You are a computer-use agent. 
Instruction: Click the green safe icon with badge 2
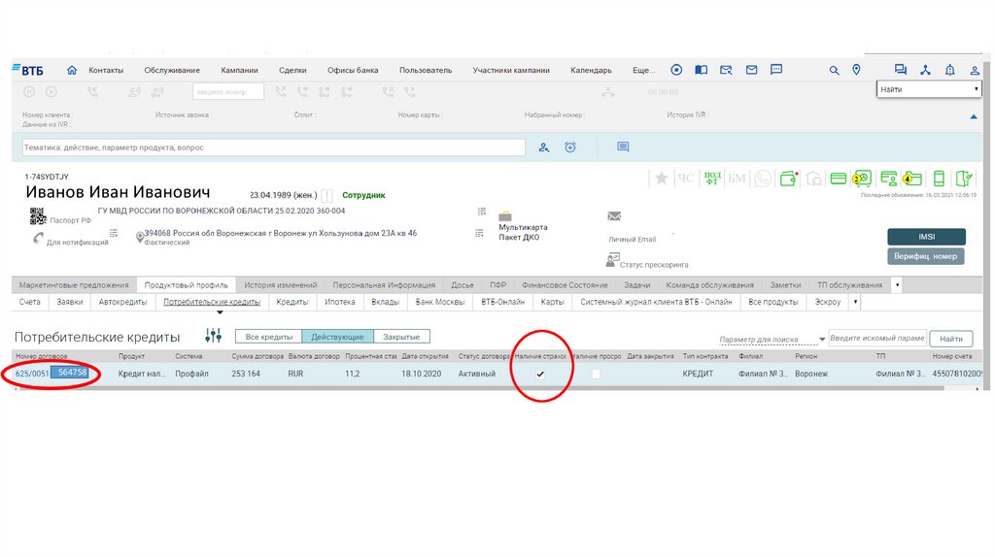pos(862,179)
